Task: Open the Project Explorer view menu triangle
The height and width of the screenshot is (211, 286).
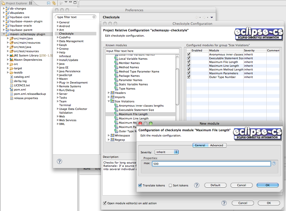Action: click(x=66, y=2)
